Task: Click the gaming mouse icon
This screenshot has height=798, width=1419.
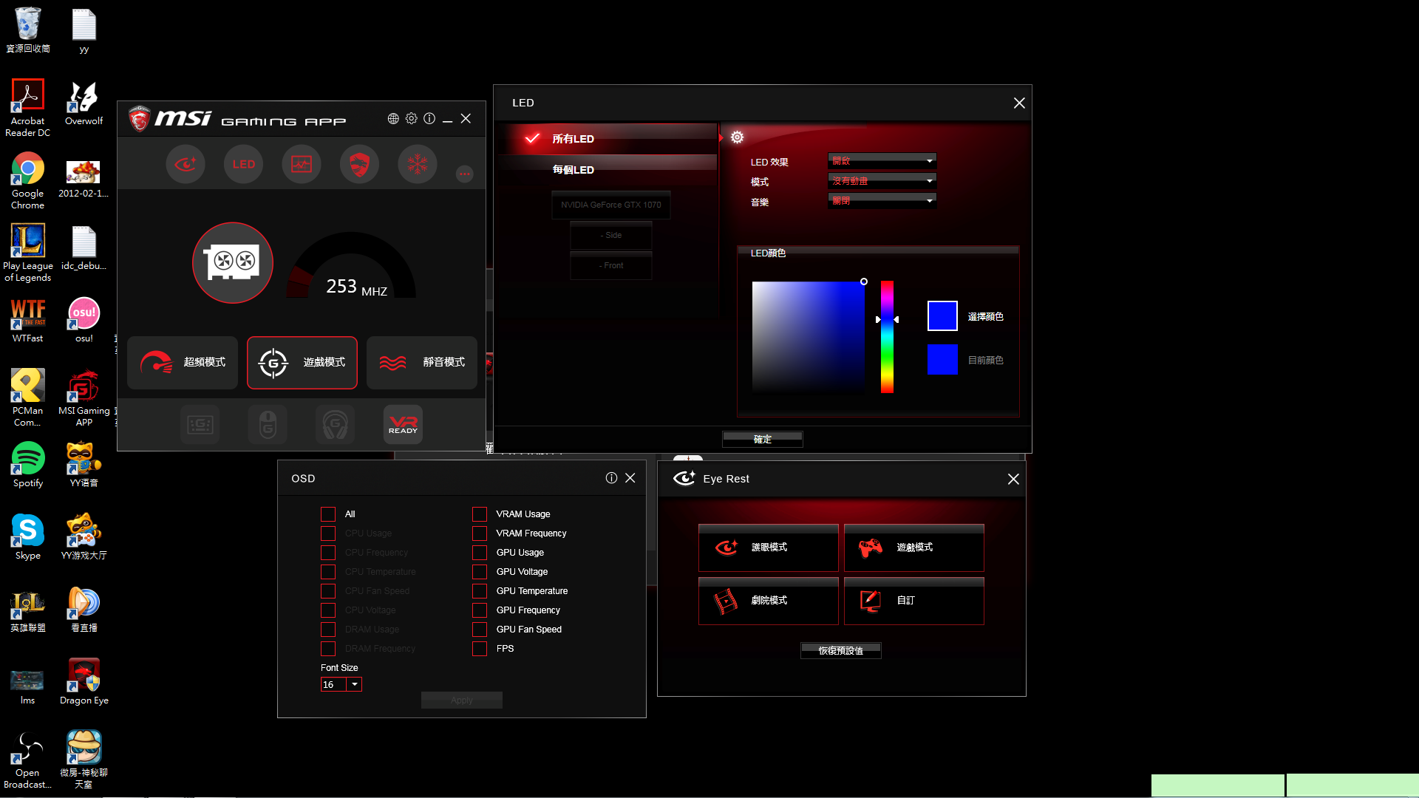Action: coord(268,425)
